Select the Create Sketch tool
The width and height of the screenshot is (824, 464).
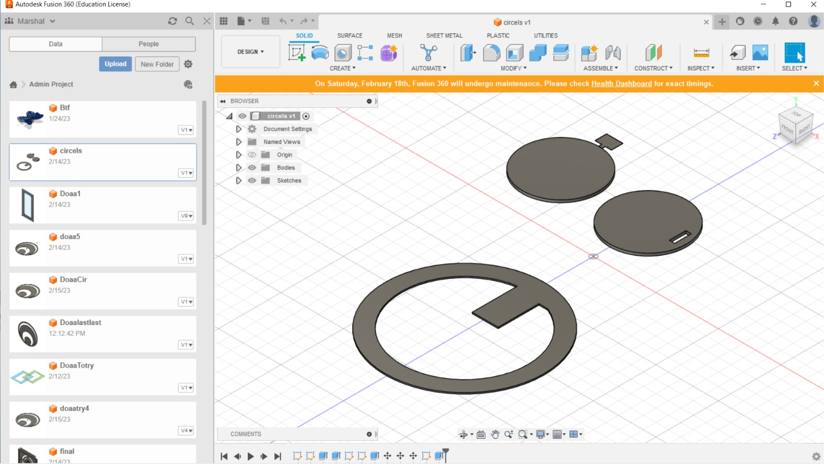click(x=297, y=53)
